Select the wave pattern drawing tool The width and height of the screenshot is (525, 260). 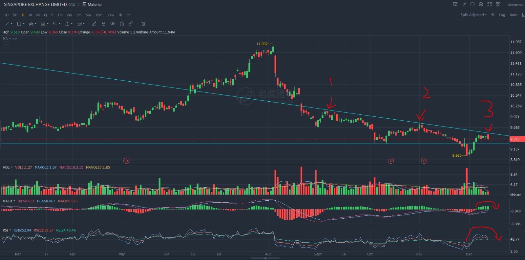pyautogui.click(x=31, y=24)
